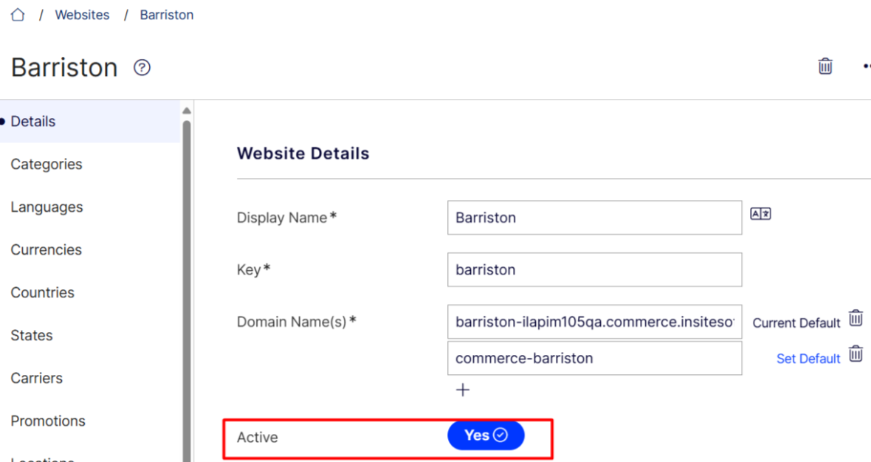The image size is (871, 462).
Task: Enable Details as the active section
Action: 33,121
